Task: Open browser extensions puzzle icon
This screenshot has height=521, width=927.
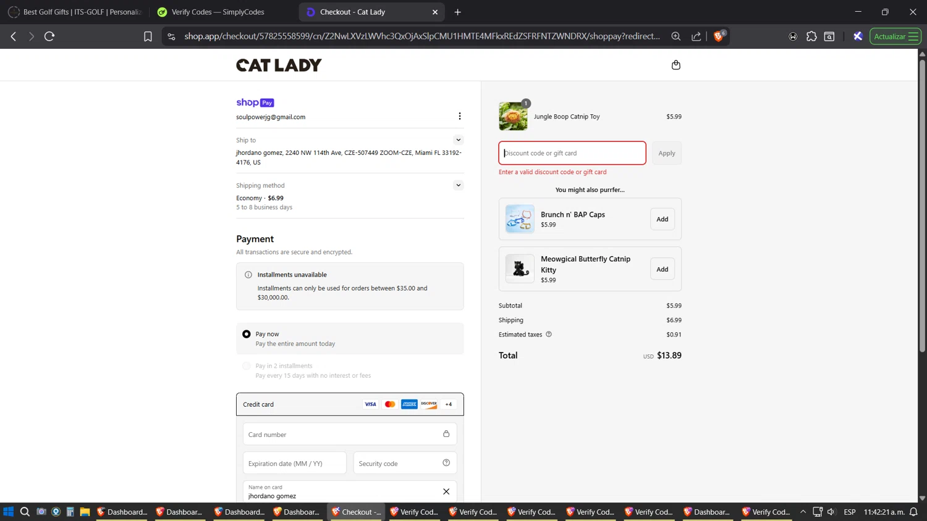Action: point(811,36)
